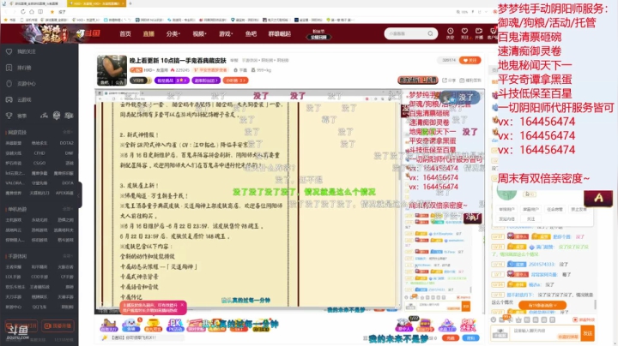Click the 分享 share icon
The width and height of the screenshot is (618, 346).
(x=448, y=81)
